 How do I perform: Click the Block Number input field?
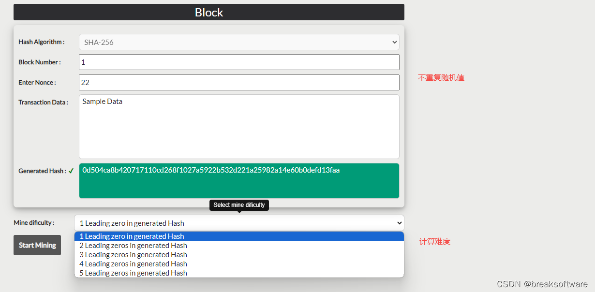[x=239, y=62]
